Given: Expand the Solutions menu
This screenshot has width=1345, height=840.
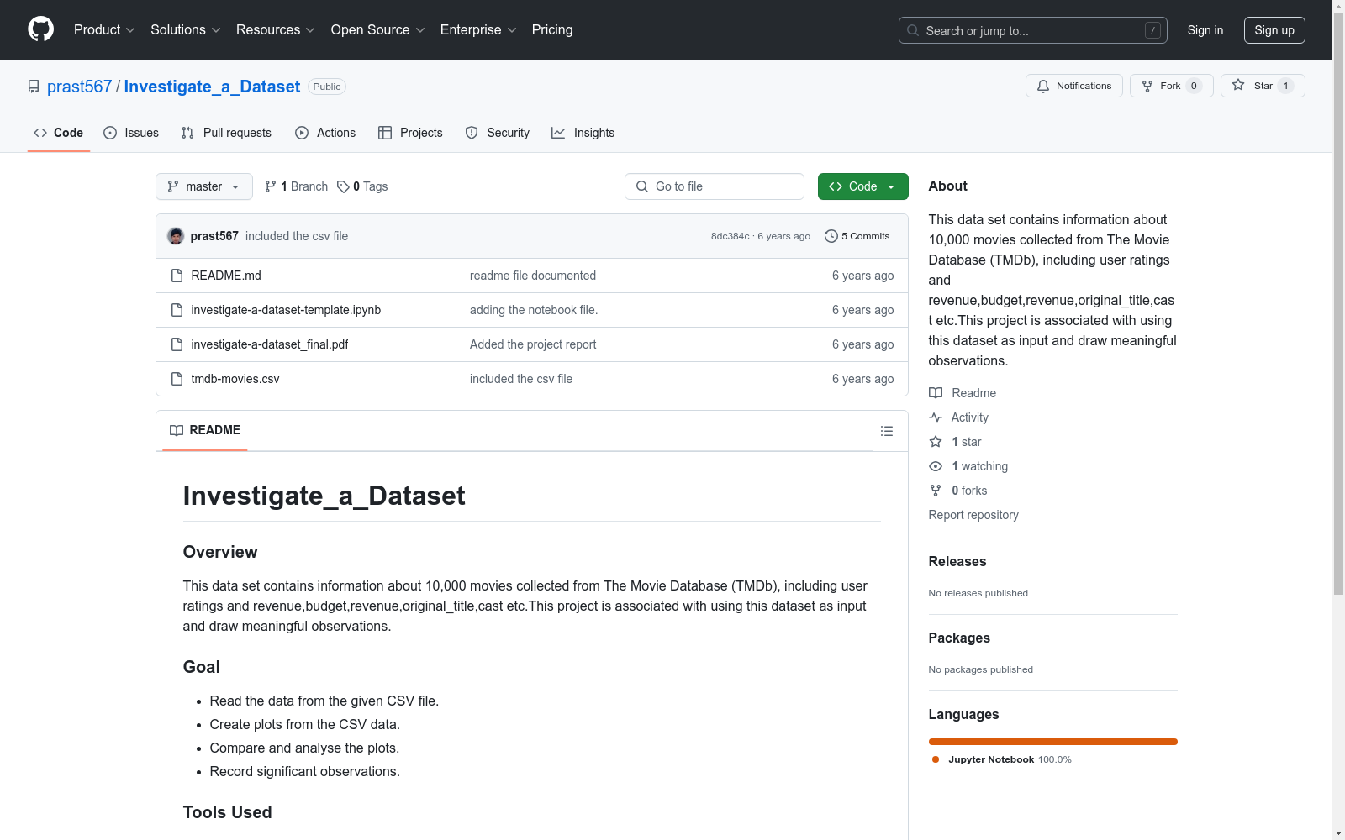Looking at the screenshot, I should pos(186,30).
